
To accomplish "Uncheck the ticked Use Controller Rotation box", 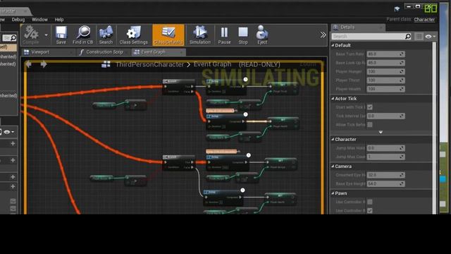I will (x=370, y=210).
